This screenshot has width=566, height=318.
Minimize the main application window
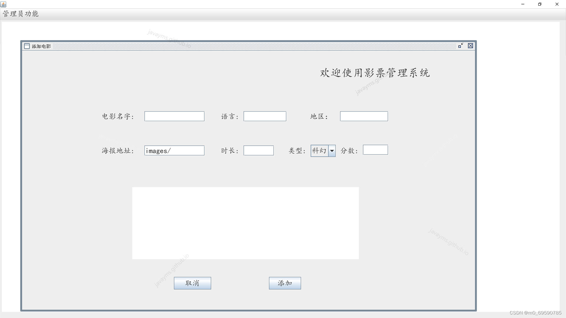pos(523,4)
